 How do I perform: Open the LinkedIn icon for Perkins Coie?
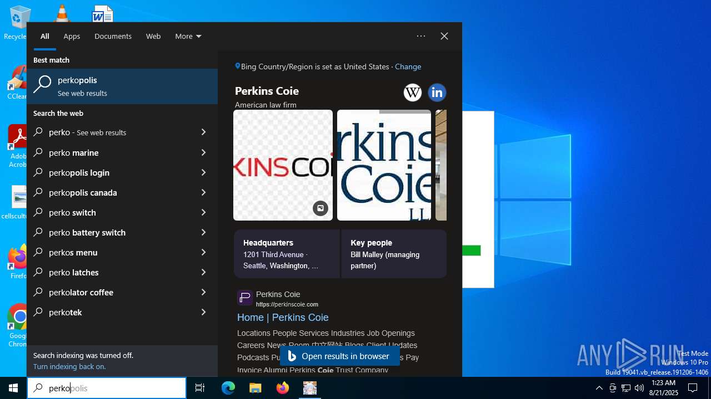coord(437,93)
